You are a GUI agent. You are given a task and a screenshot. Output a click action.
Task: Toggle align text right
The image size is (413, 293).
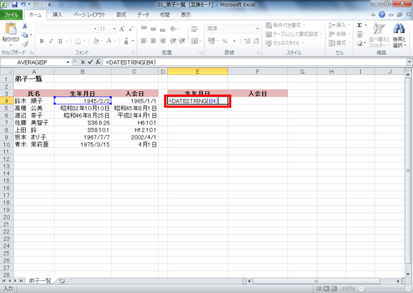click(162, 41)
